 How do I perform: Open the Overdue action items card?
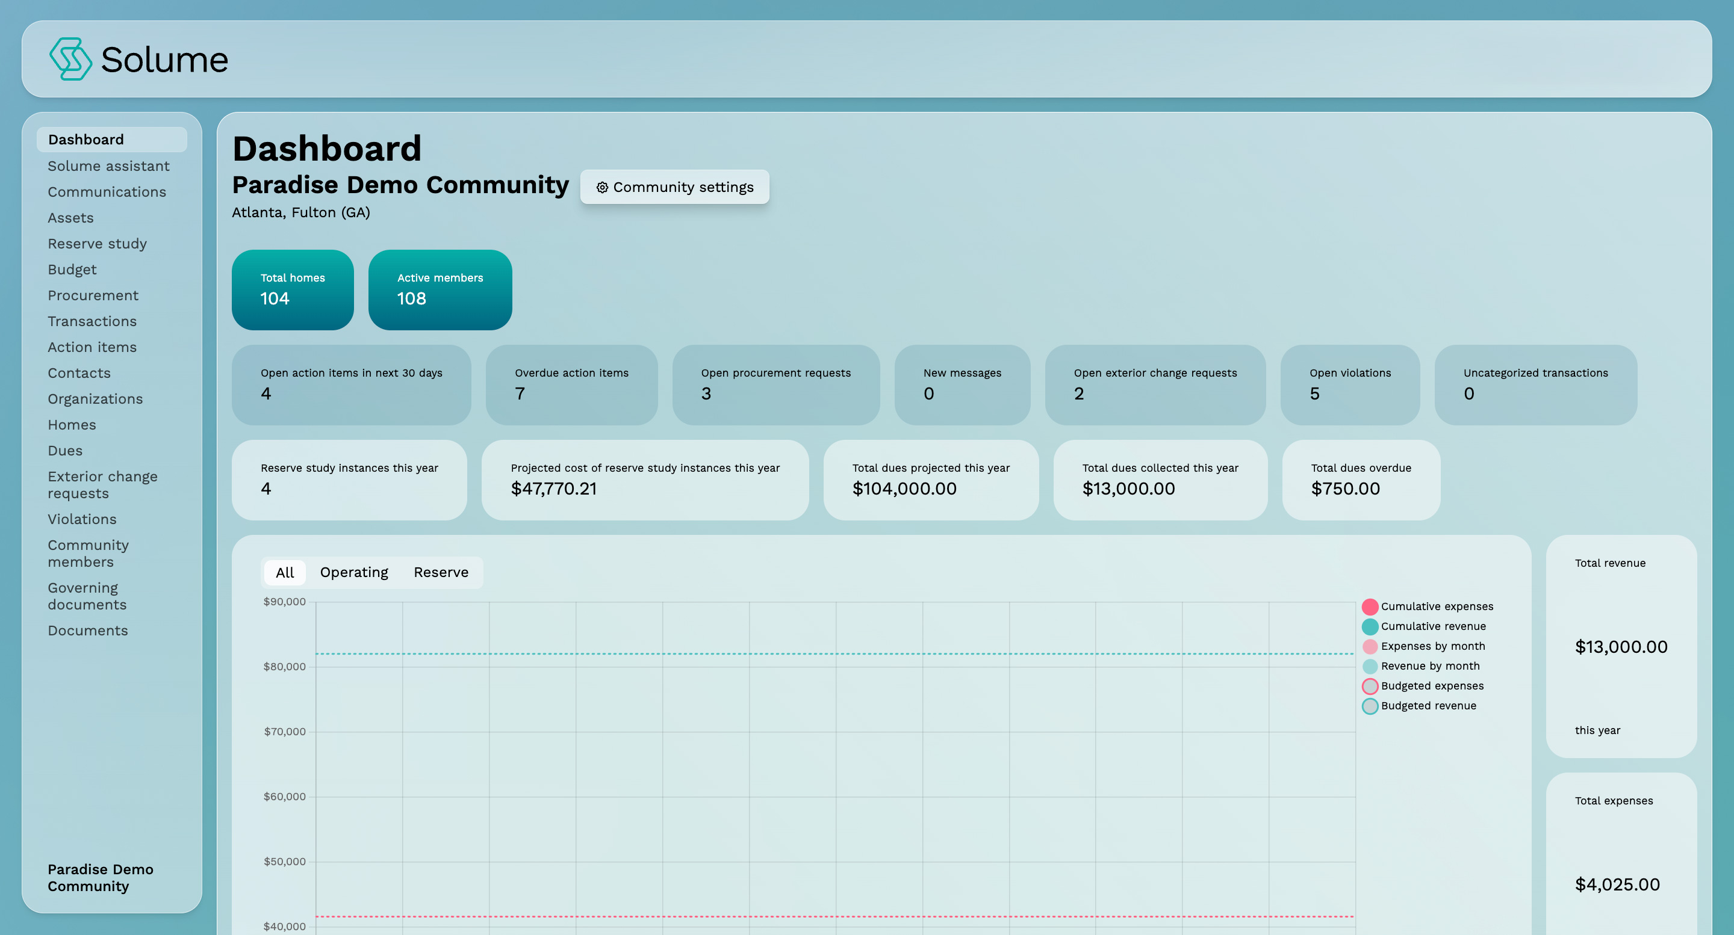[x=571, y=384]
